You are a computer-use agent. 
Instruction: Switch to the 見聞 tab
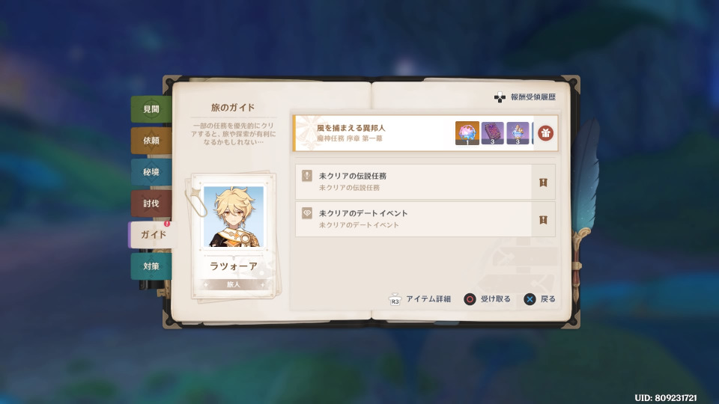[x=151, y=109]
